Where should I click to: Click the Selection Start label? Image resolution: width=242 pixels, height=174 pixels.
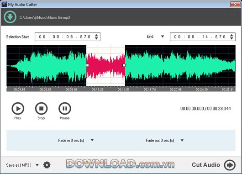click(17, 37)
